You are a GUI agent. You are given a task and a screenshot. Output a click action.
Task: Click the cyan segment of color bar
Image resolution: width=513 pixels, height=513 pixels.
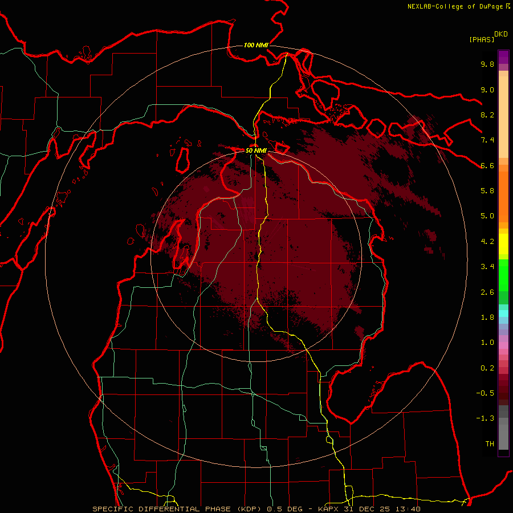click(503, 313)
